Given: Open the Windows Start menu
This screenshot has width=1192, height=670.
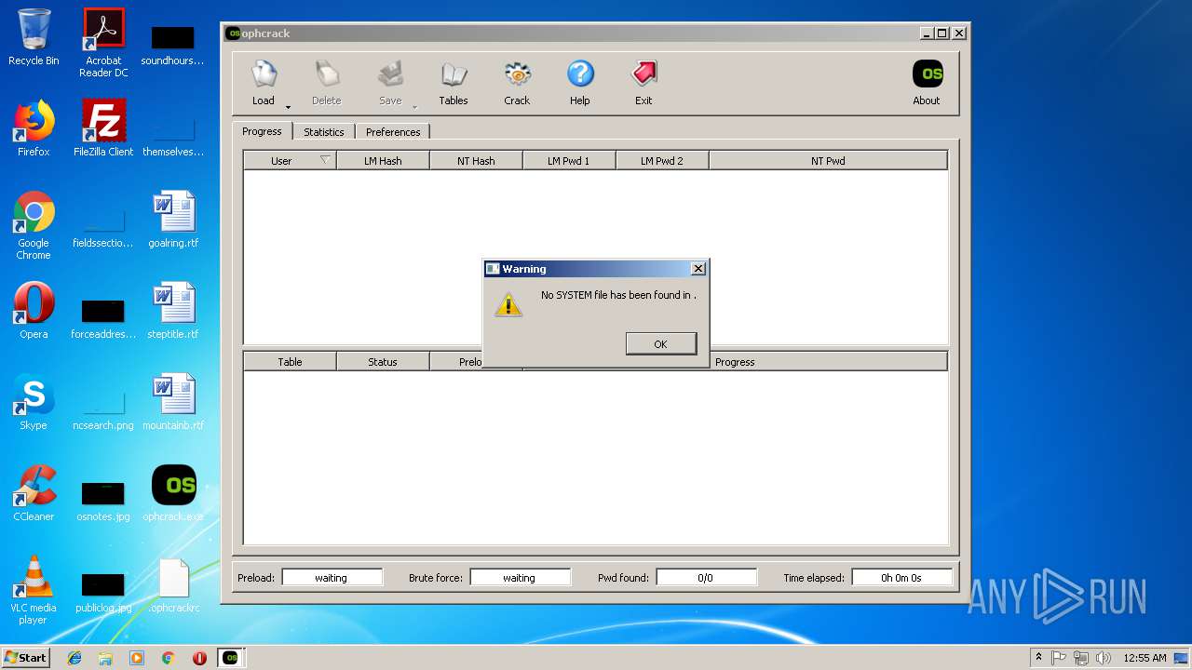Looking at the screenshot, I should (x=25, y=658).
